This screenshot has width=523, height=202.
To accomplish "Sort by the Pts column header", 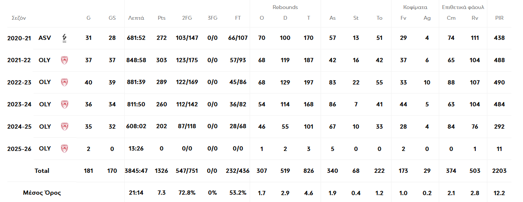I will point(162,18).
